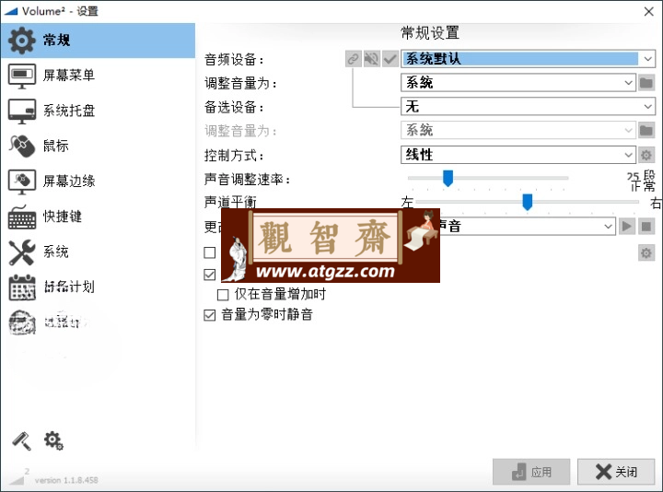Click the link icon beside 音频设备

354,59
